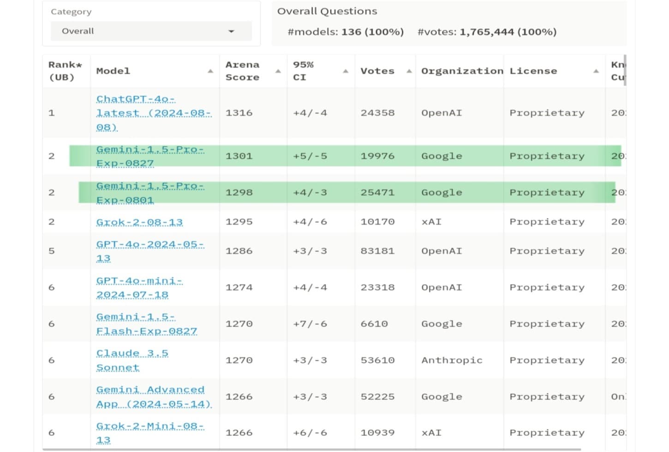669x452 pixels.
Task: Click the Rank* (UB) column header
Action: 65,71
